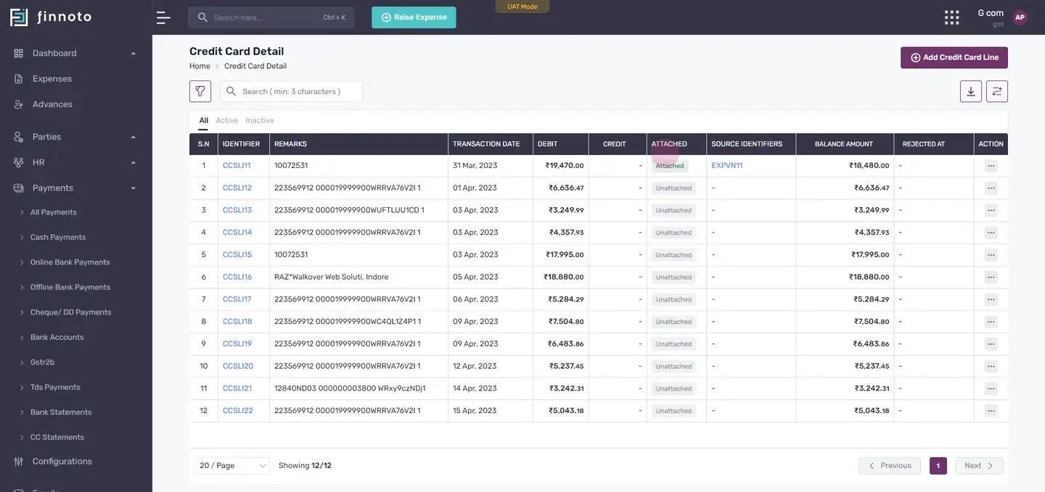
Task: Open the Configurations sidebar item
Action: (62, 462)
